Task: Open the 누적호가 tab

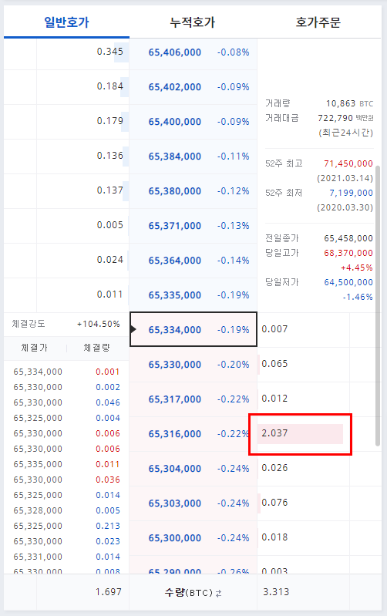Action: [x=193, y=22]
